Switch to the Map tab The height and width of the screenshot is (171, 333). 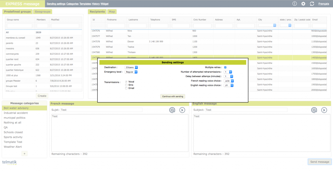(x=112, y=12)
